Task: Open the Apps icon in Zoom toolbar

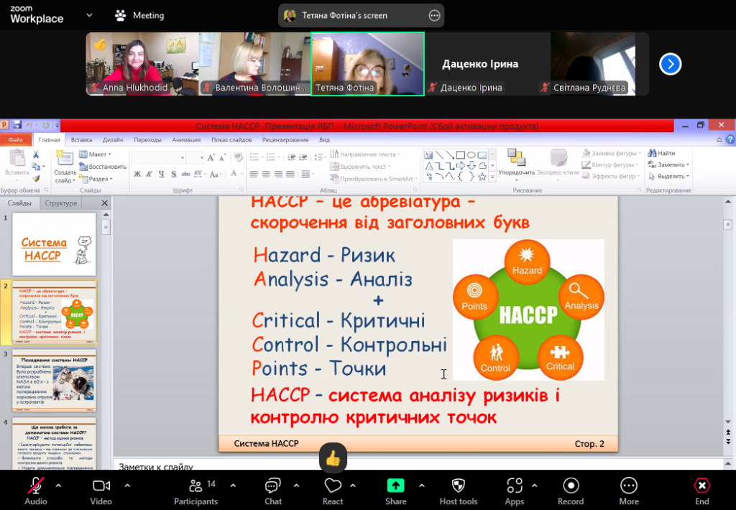Action: 514,485
